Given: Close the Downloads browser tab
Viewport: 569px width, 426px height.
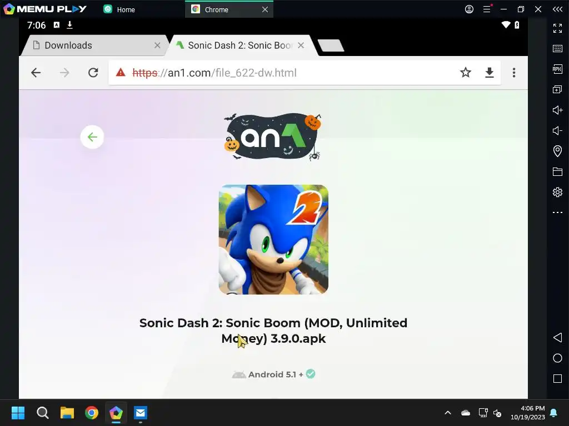Looking at the screenshot, I should [157, 45].
